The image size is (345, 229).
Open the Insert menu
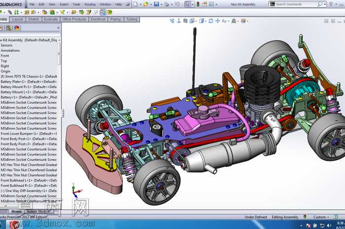(64, 4)
